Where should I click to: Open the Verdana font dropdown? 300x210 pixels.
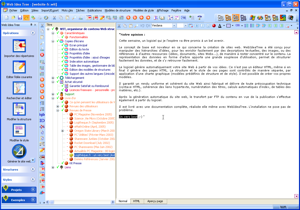(174, 25)
